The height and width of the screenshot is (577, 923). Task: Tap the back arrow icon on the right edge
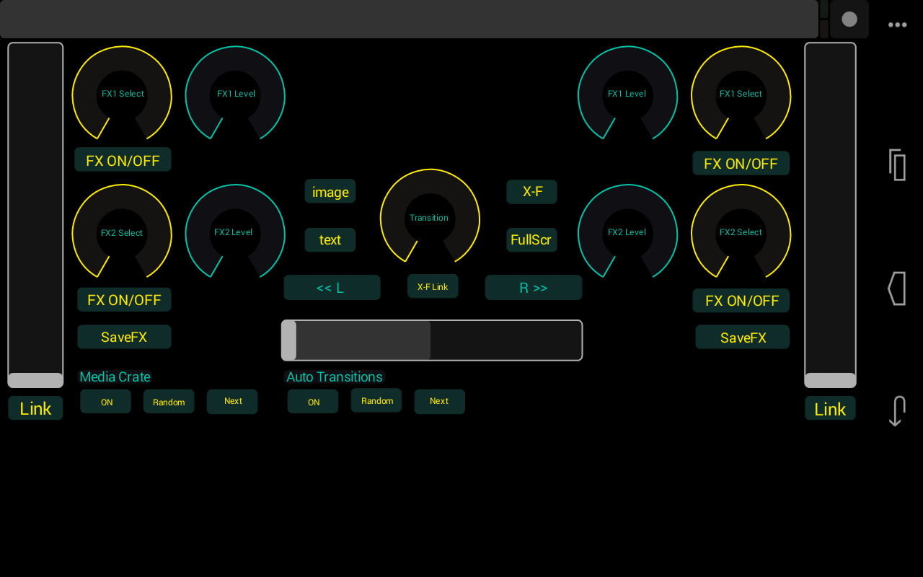tap(896, 288)
